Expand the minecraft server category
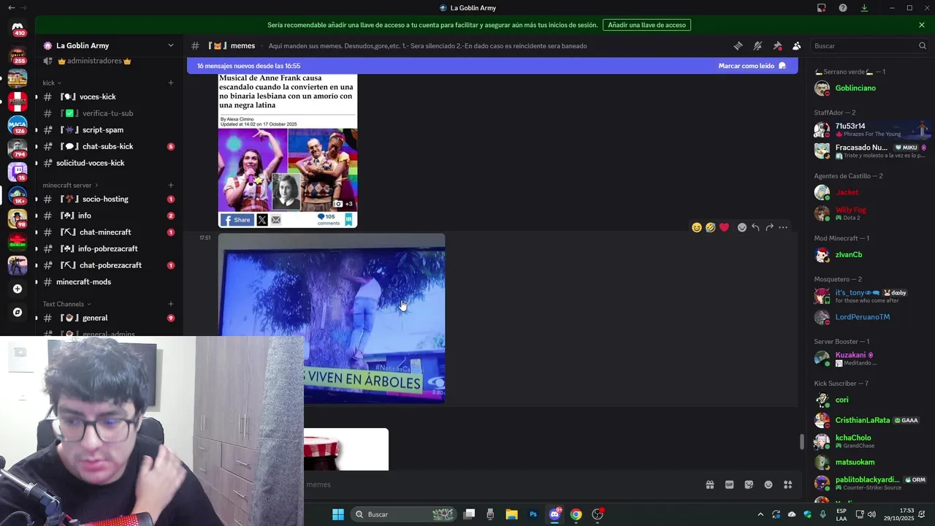 click(x=71, y=185)
